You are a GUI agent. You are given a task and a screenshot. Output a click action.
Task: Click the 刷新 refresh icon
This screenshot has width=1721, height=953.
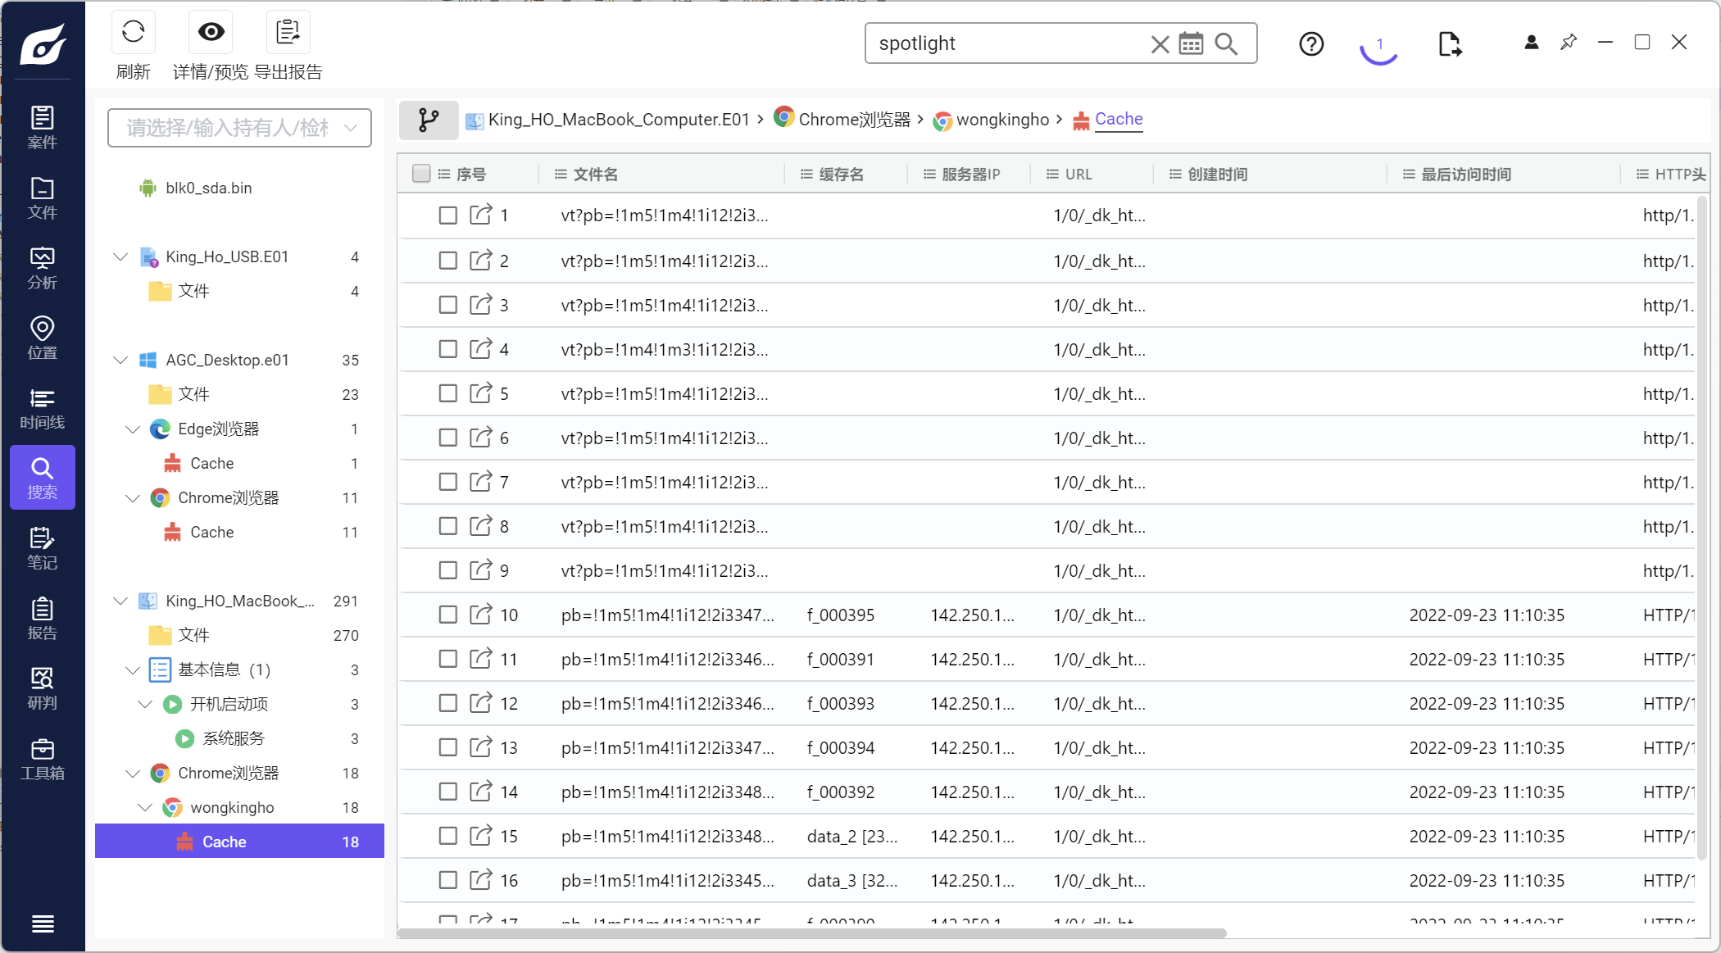tap(133, 32)
